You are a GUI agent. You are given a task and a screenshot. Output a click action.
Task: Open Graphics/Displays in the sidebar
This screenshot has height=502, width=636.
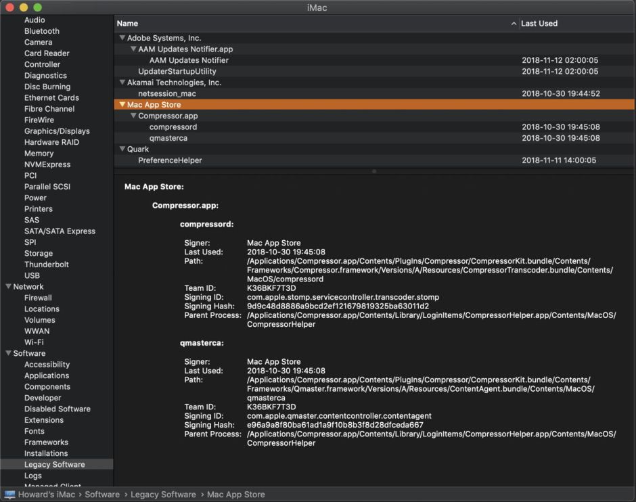(x=57, y=131)
